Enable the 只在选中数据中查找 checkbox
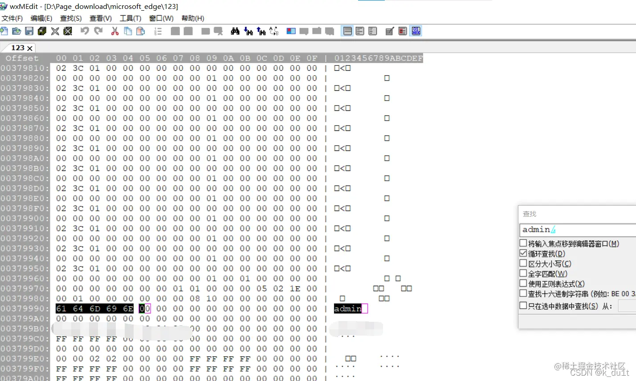Viewport: 636px width, 381px height. 523,305
